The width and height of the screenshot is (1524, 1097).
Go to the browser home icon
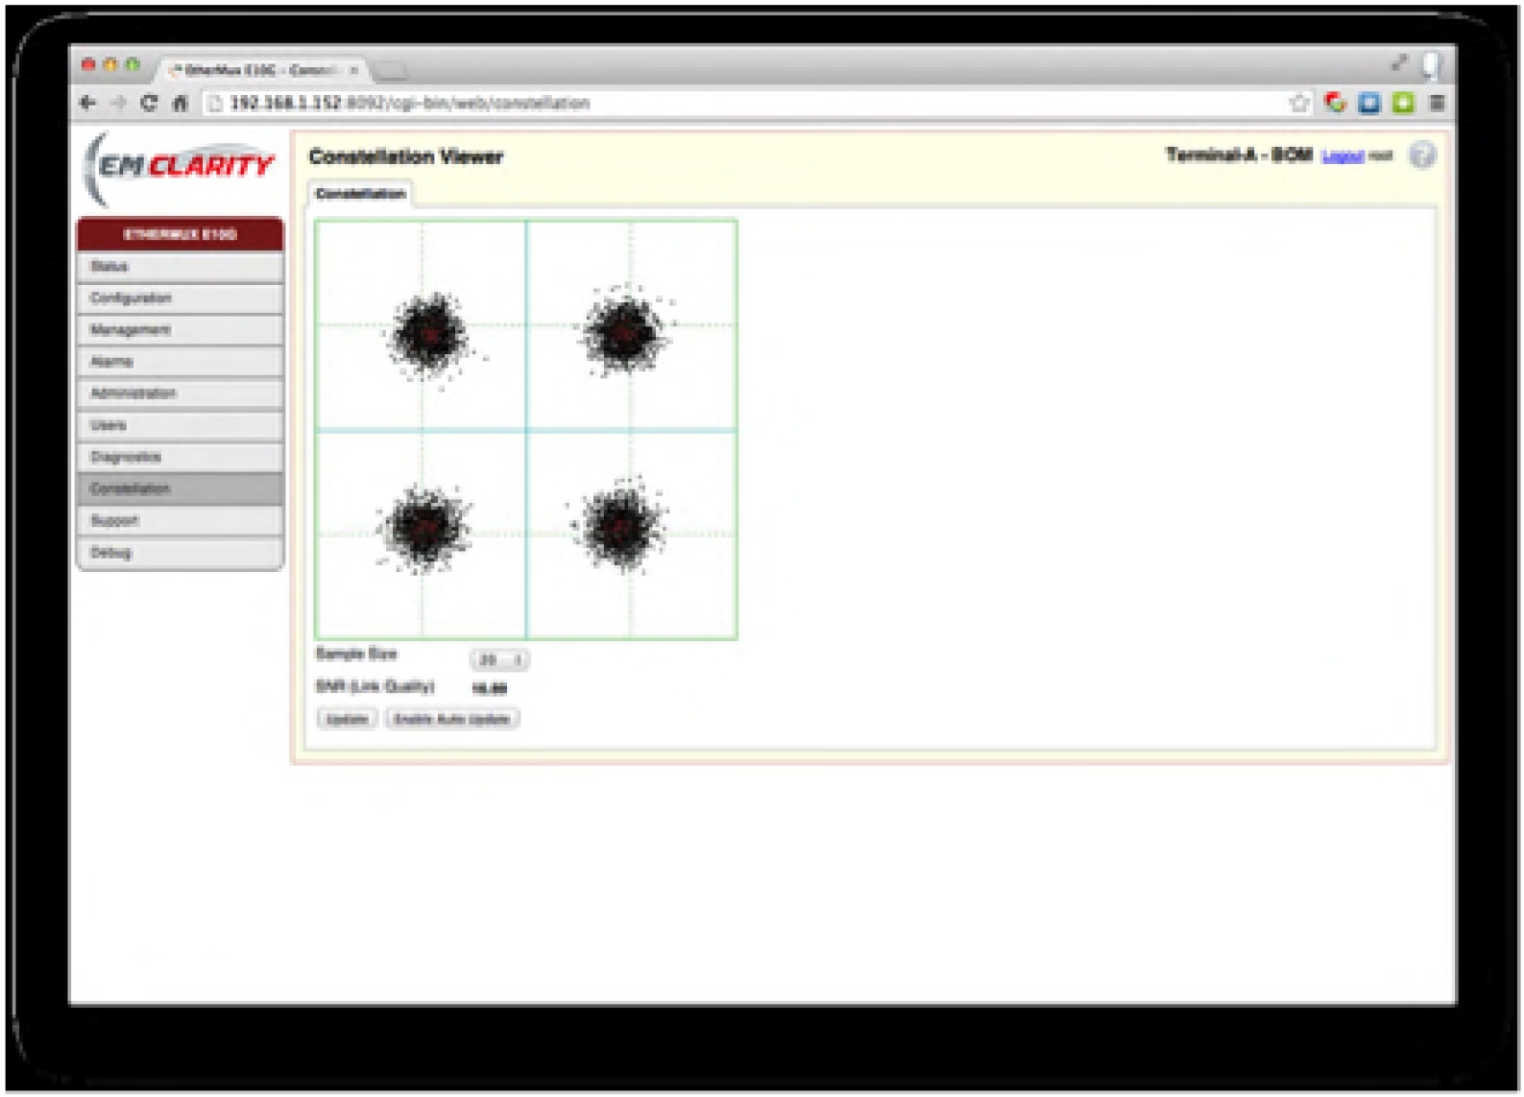click(x=180, y=103)
